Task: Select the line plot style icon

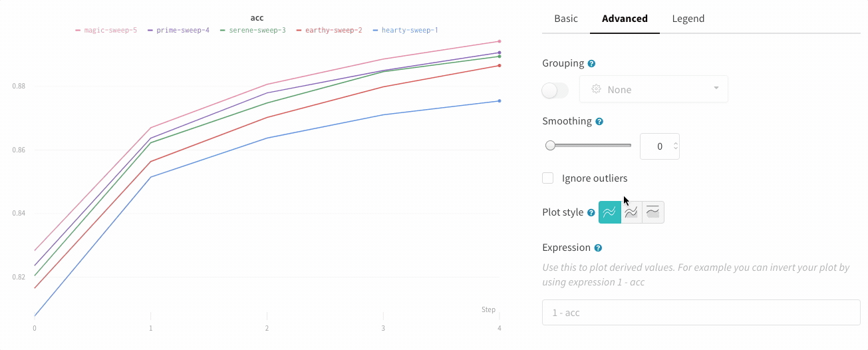Action: [609, 212]
